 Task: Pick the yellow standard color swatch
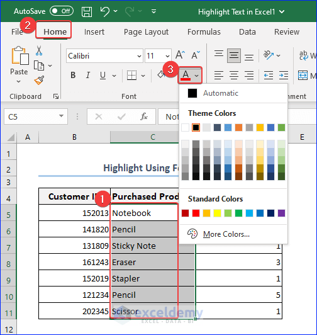pyautogui.click(x=218, y=213)
